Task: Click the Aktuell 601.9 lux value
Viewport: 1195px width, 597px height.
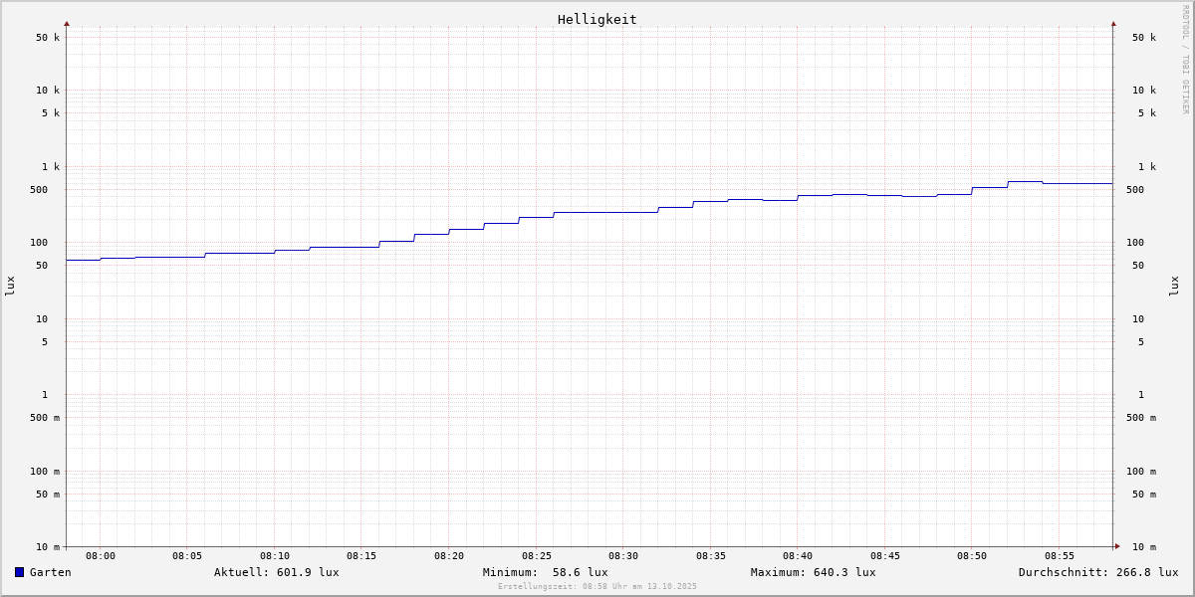Action: pyautogui.click(x=276, y=572)
